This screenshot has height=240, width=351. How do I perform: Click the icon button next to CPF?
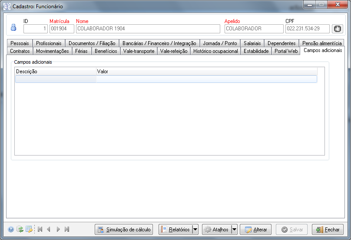337,29
